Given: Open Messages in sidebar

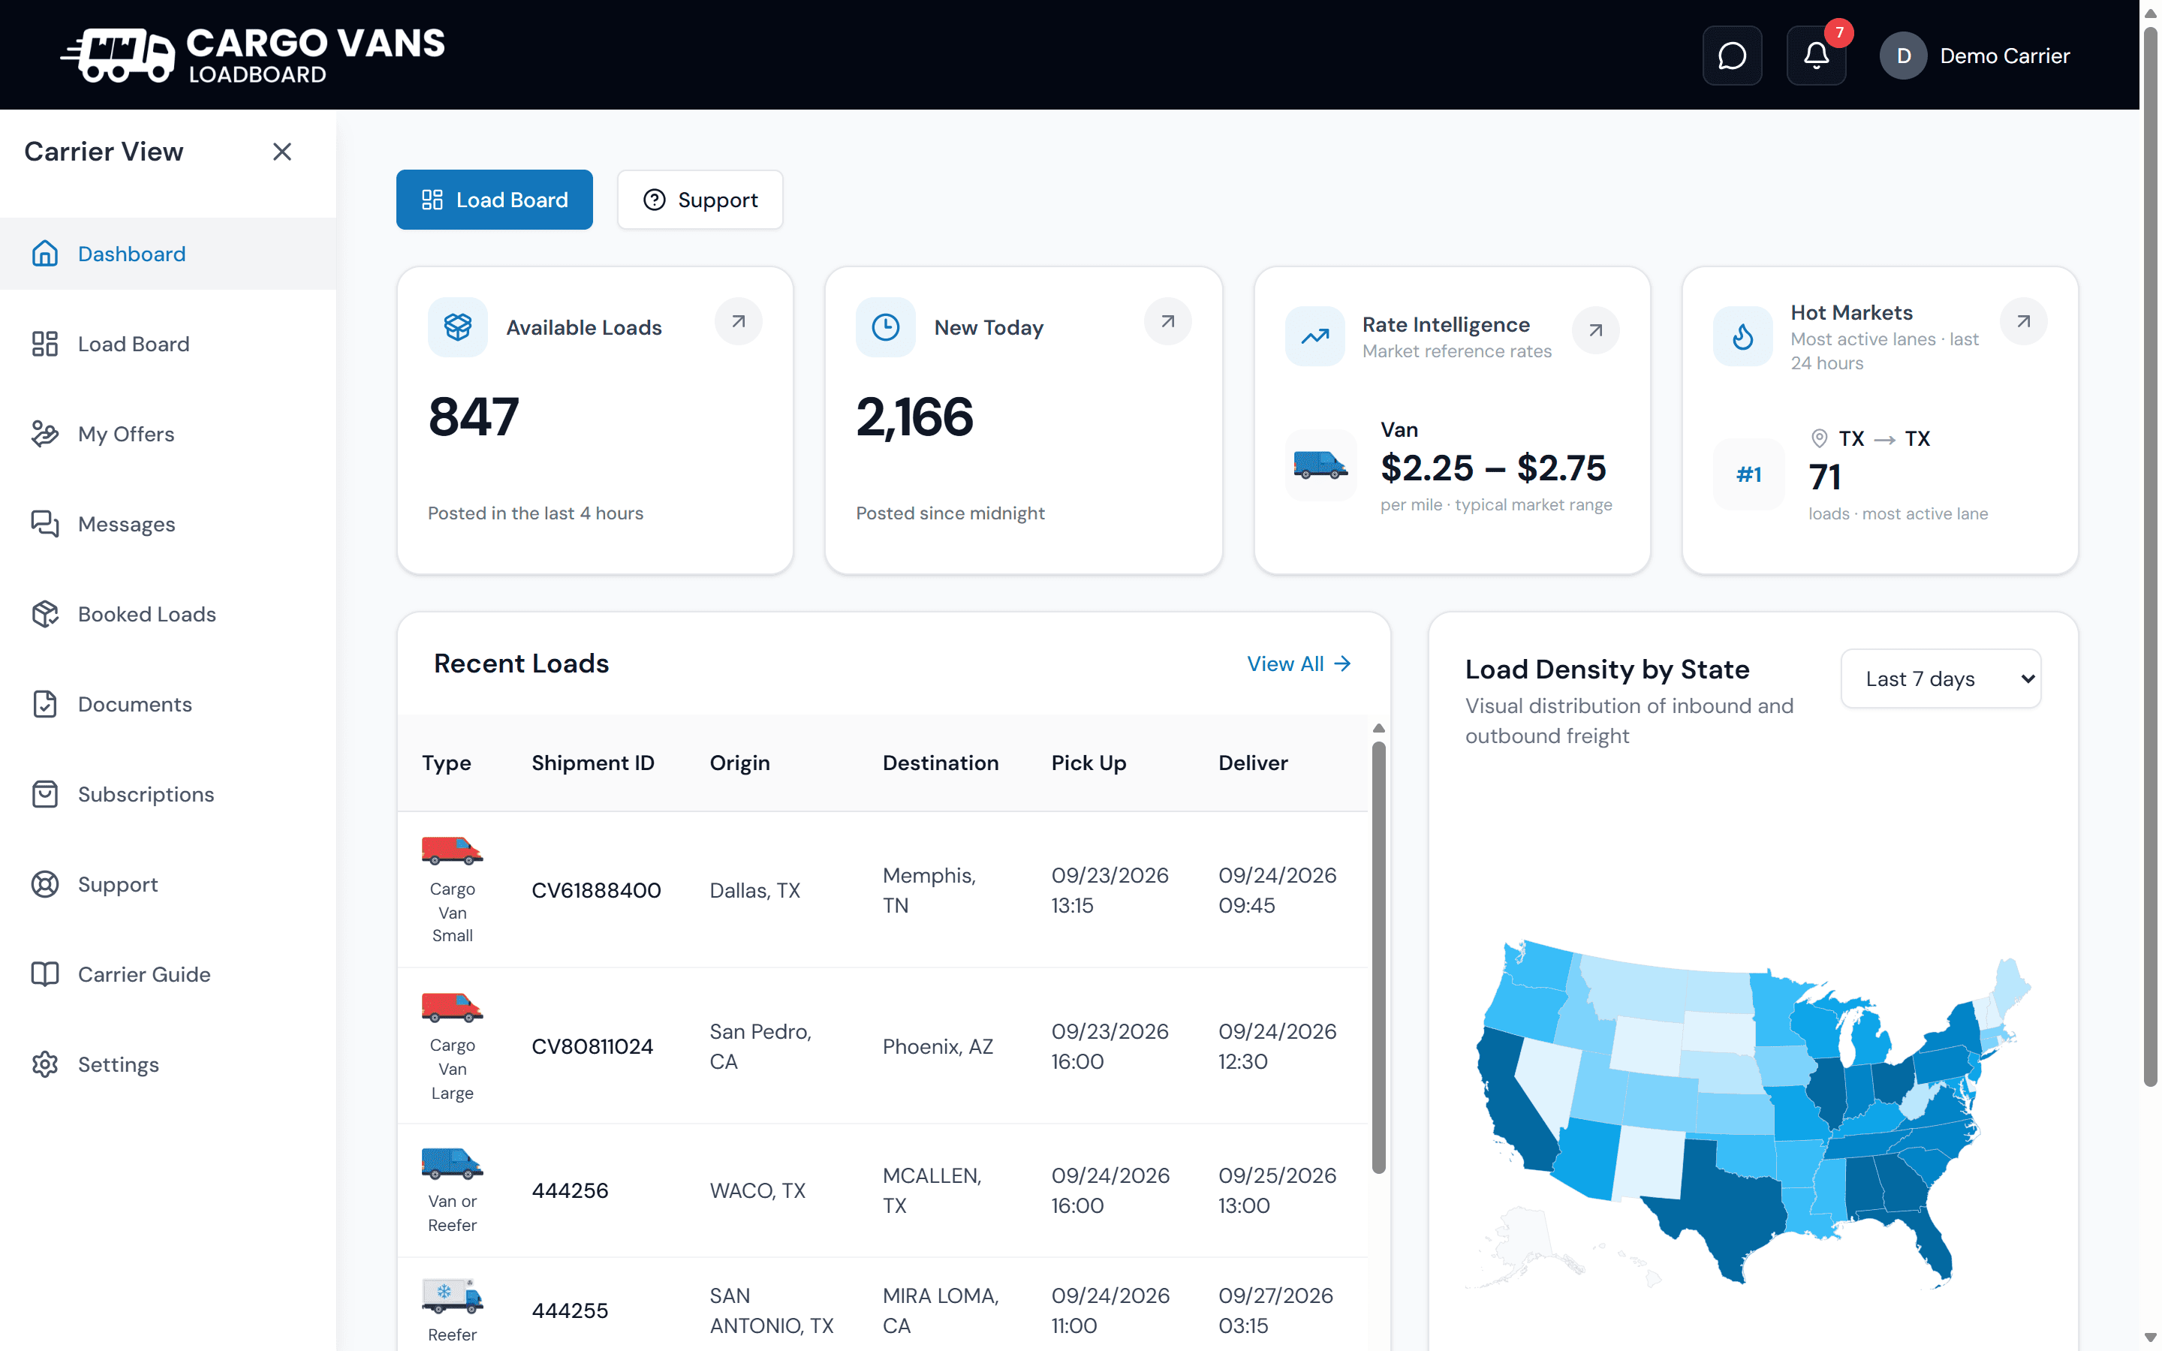Looking at the screenshot, I should click(168, 525).
